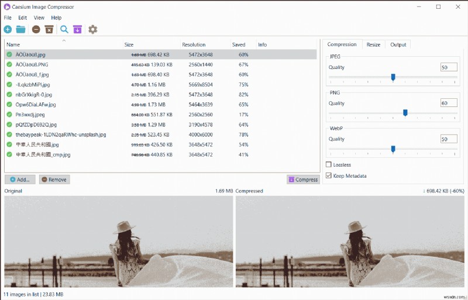
Task: Click the magnifier Preview toolbar icon
Action: [64, 29]
